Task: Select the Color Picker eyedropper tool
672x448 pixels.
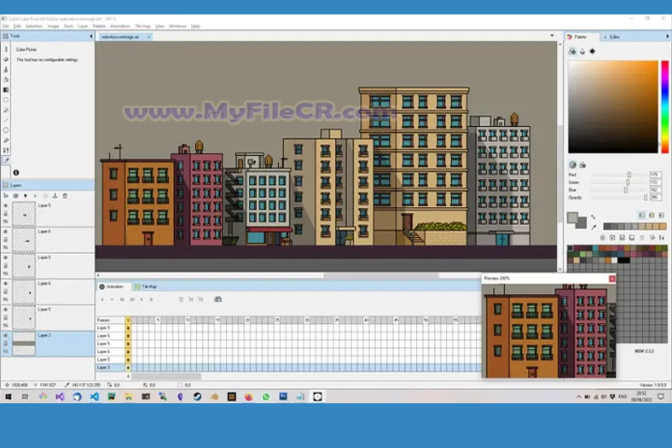Action: pyautogui.click(x=6, y=161)
